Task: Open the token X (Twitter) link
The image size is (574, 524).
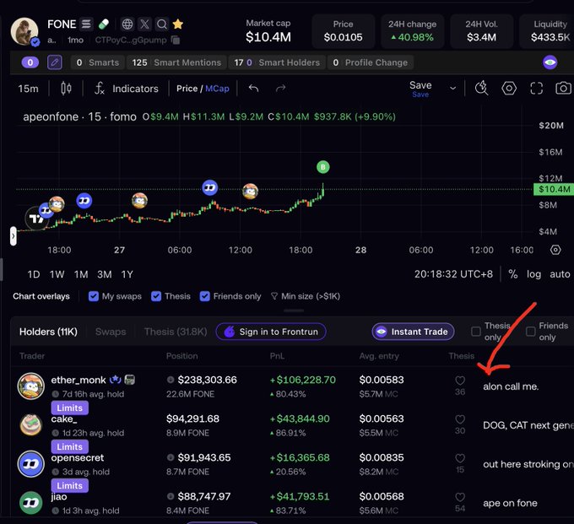Action: [144, 24]
